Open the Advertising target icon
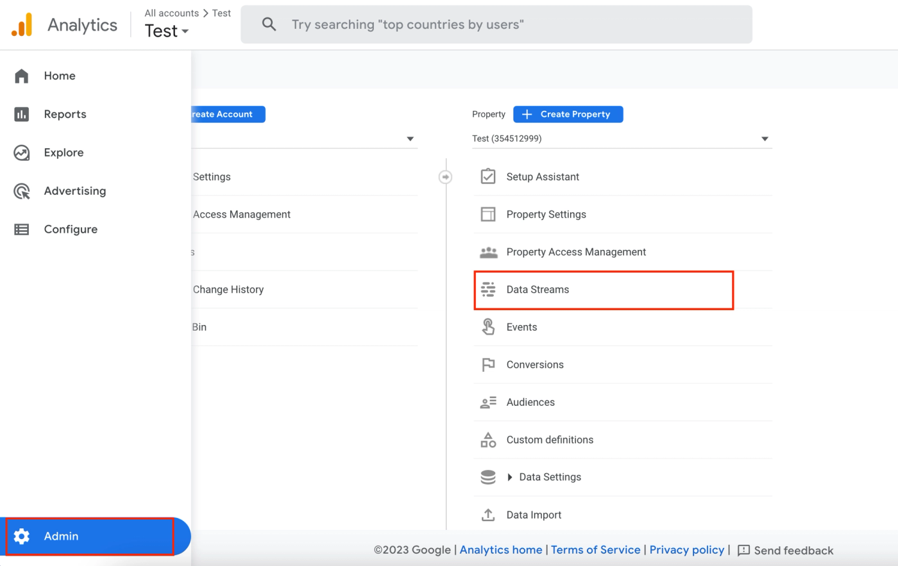898x566 pixels. pos(22,191)
